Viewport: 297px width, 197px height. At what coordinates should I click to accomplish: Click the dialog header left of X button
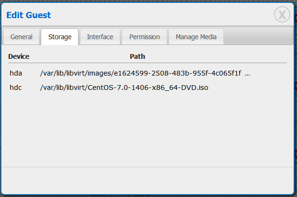pyautogui.click(x=192, y=15)
